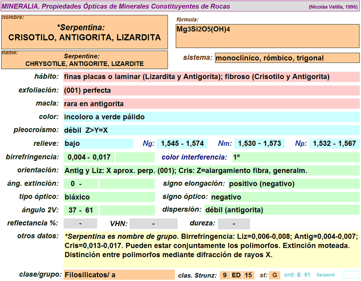Click the color field incoloro a verde pálido

click(211, 117)
